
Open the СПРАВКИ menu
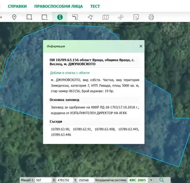coord(17,6)
